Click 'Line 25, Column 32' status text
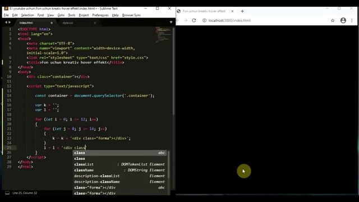This screenshot has width=359, height=202. pyautogui.click(x=25, y=193)
